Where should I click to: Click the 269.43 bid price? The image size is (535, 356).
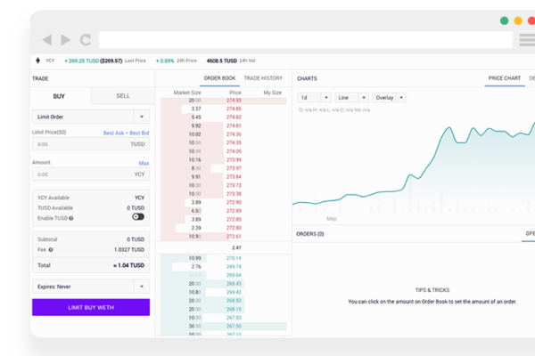[234, 284]
